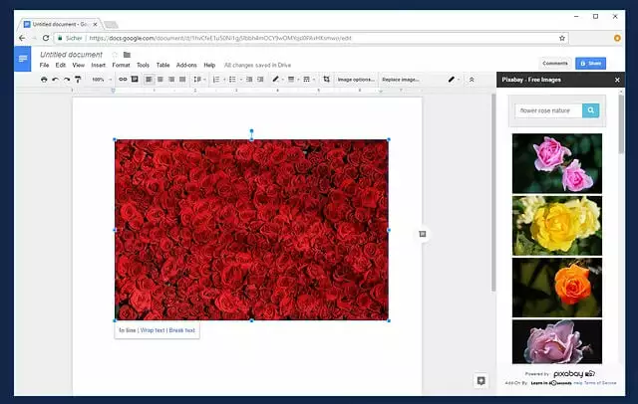Click the Pixabay search magnifier button
The width and height of the screenshot is (638, 404).
pyautogui.click(x=590, y=110)
